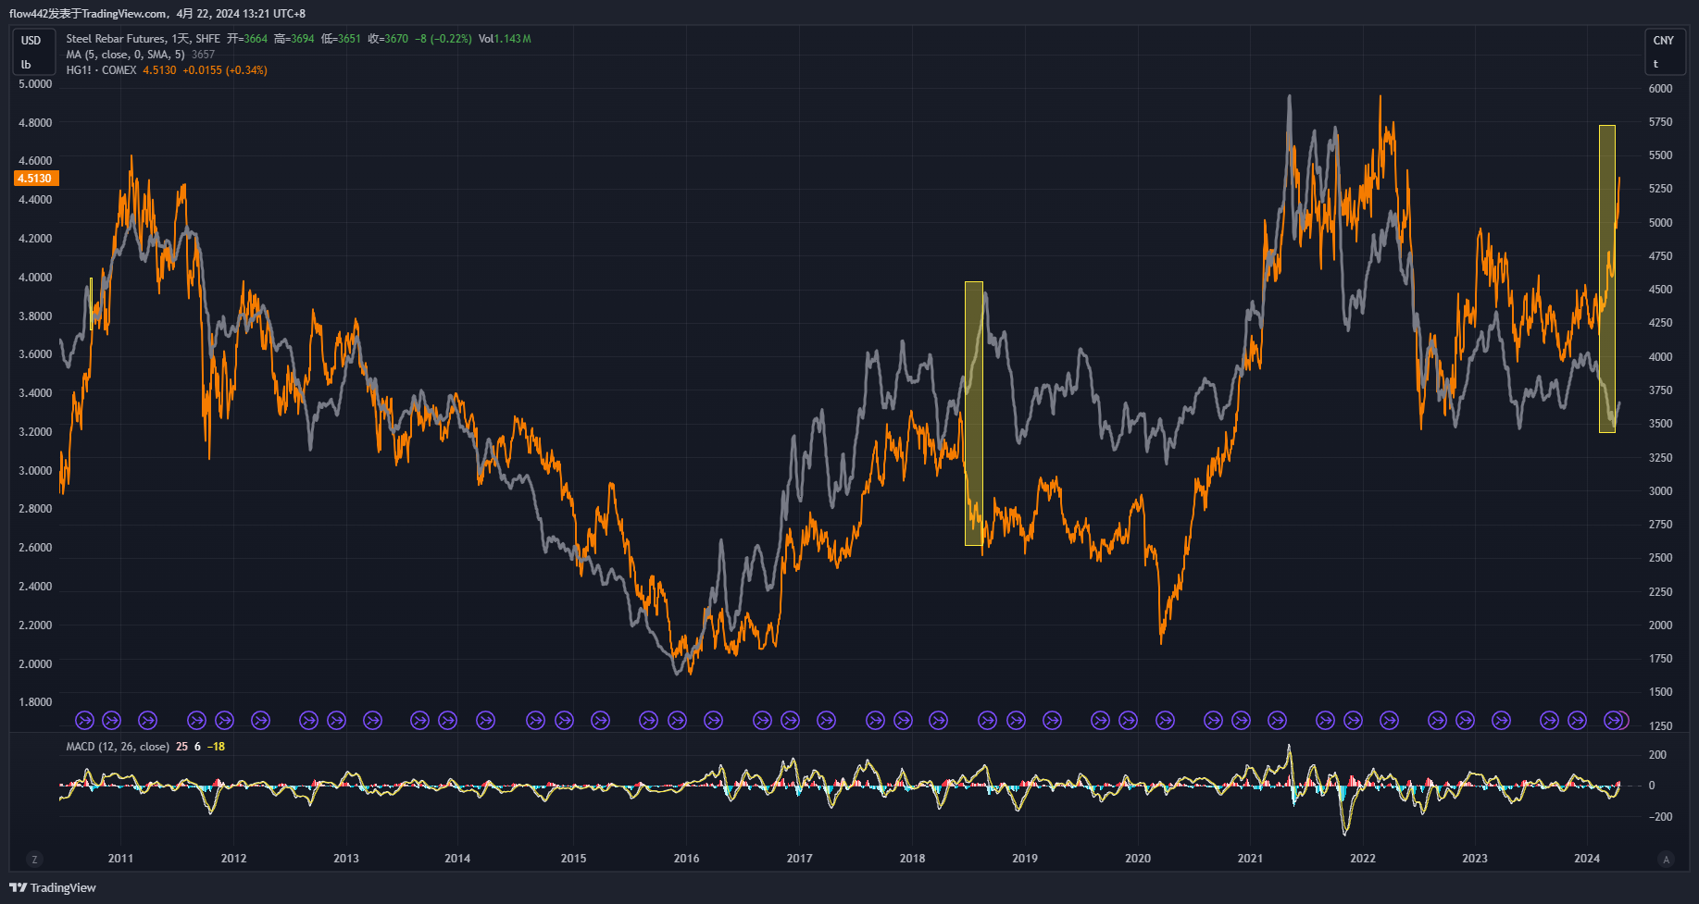Click the 2018 label on time axis
Image resolution: width=1699 pixels, height=904 pixels.
tap(912, 859)
